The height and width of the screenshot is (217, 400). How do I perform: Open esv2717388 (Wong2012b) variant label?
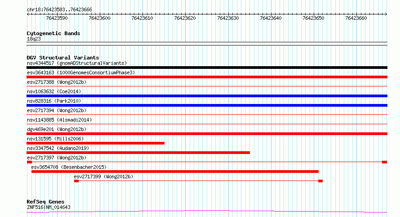[x=57, y=82]
